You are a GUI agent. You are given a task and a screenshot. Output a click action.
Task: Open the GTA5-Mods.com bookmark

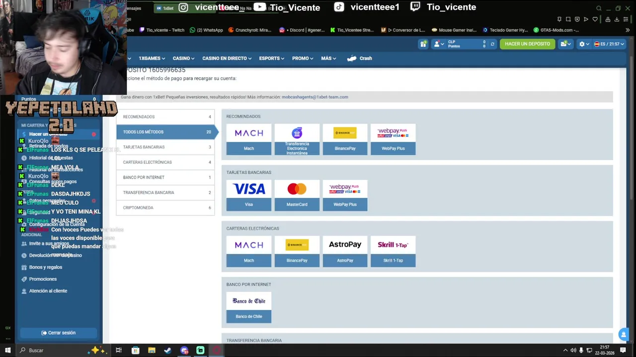click(x=556, y=30)
